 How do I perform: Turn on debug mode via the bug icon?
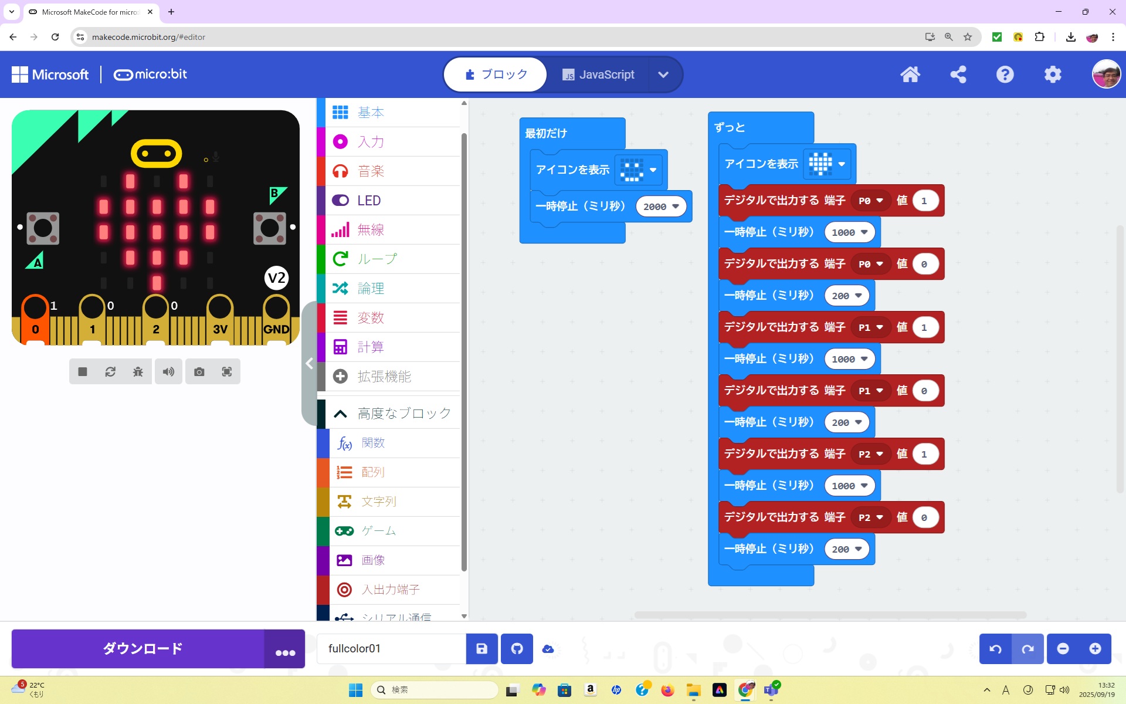coord(138,371)
